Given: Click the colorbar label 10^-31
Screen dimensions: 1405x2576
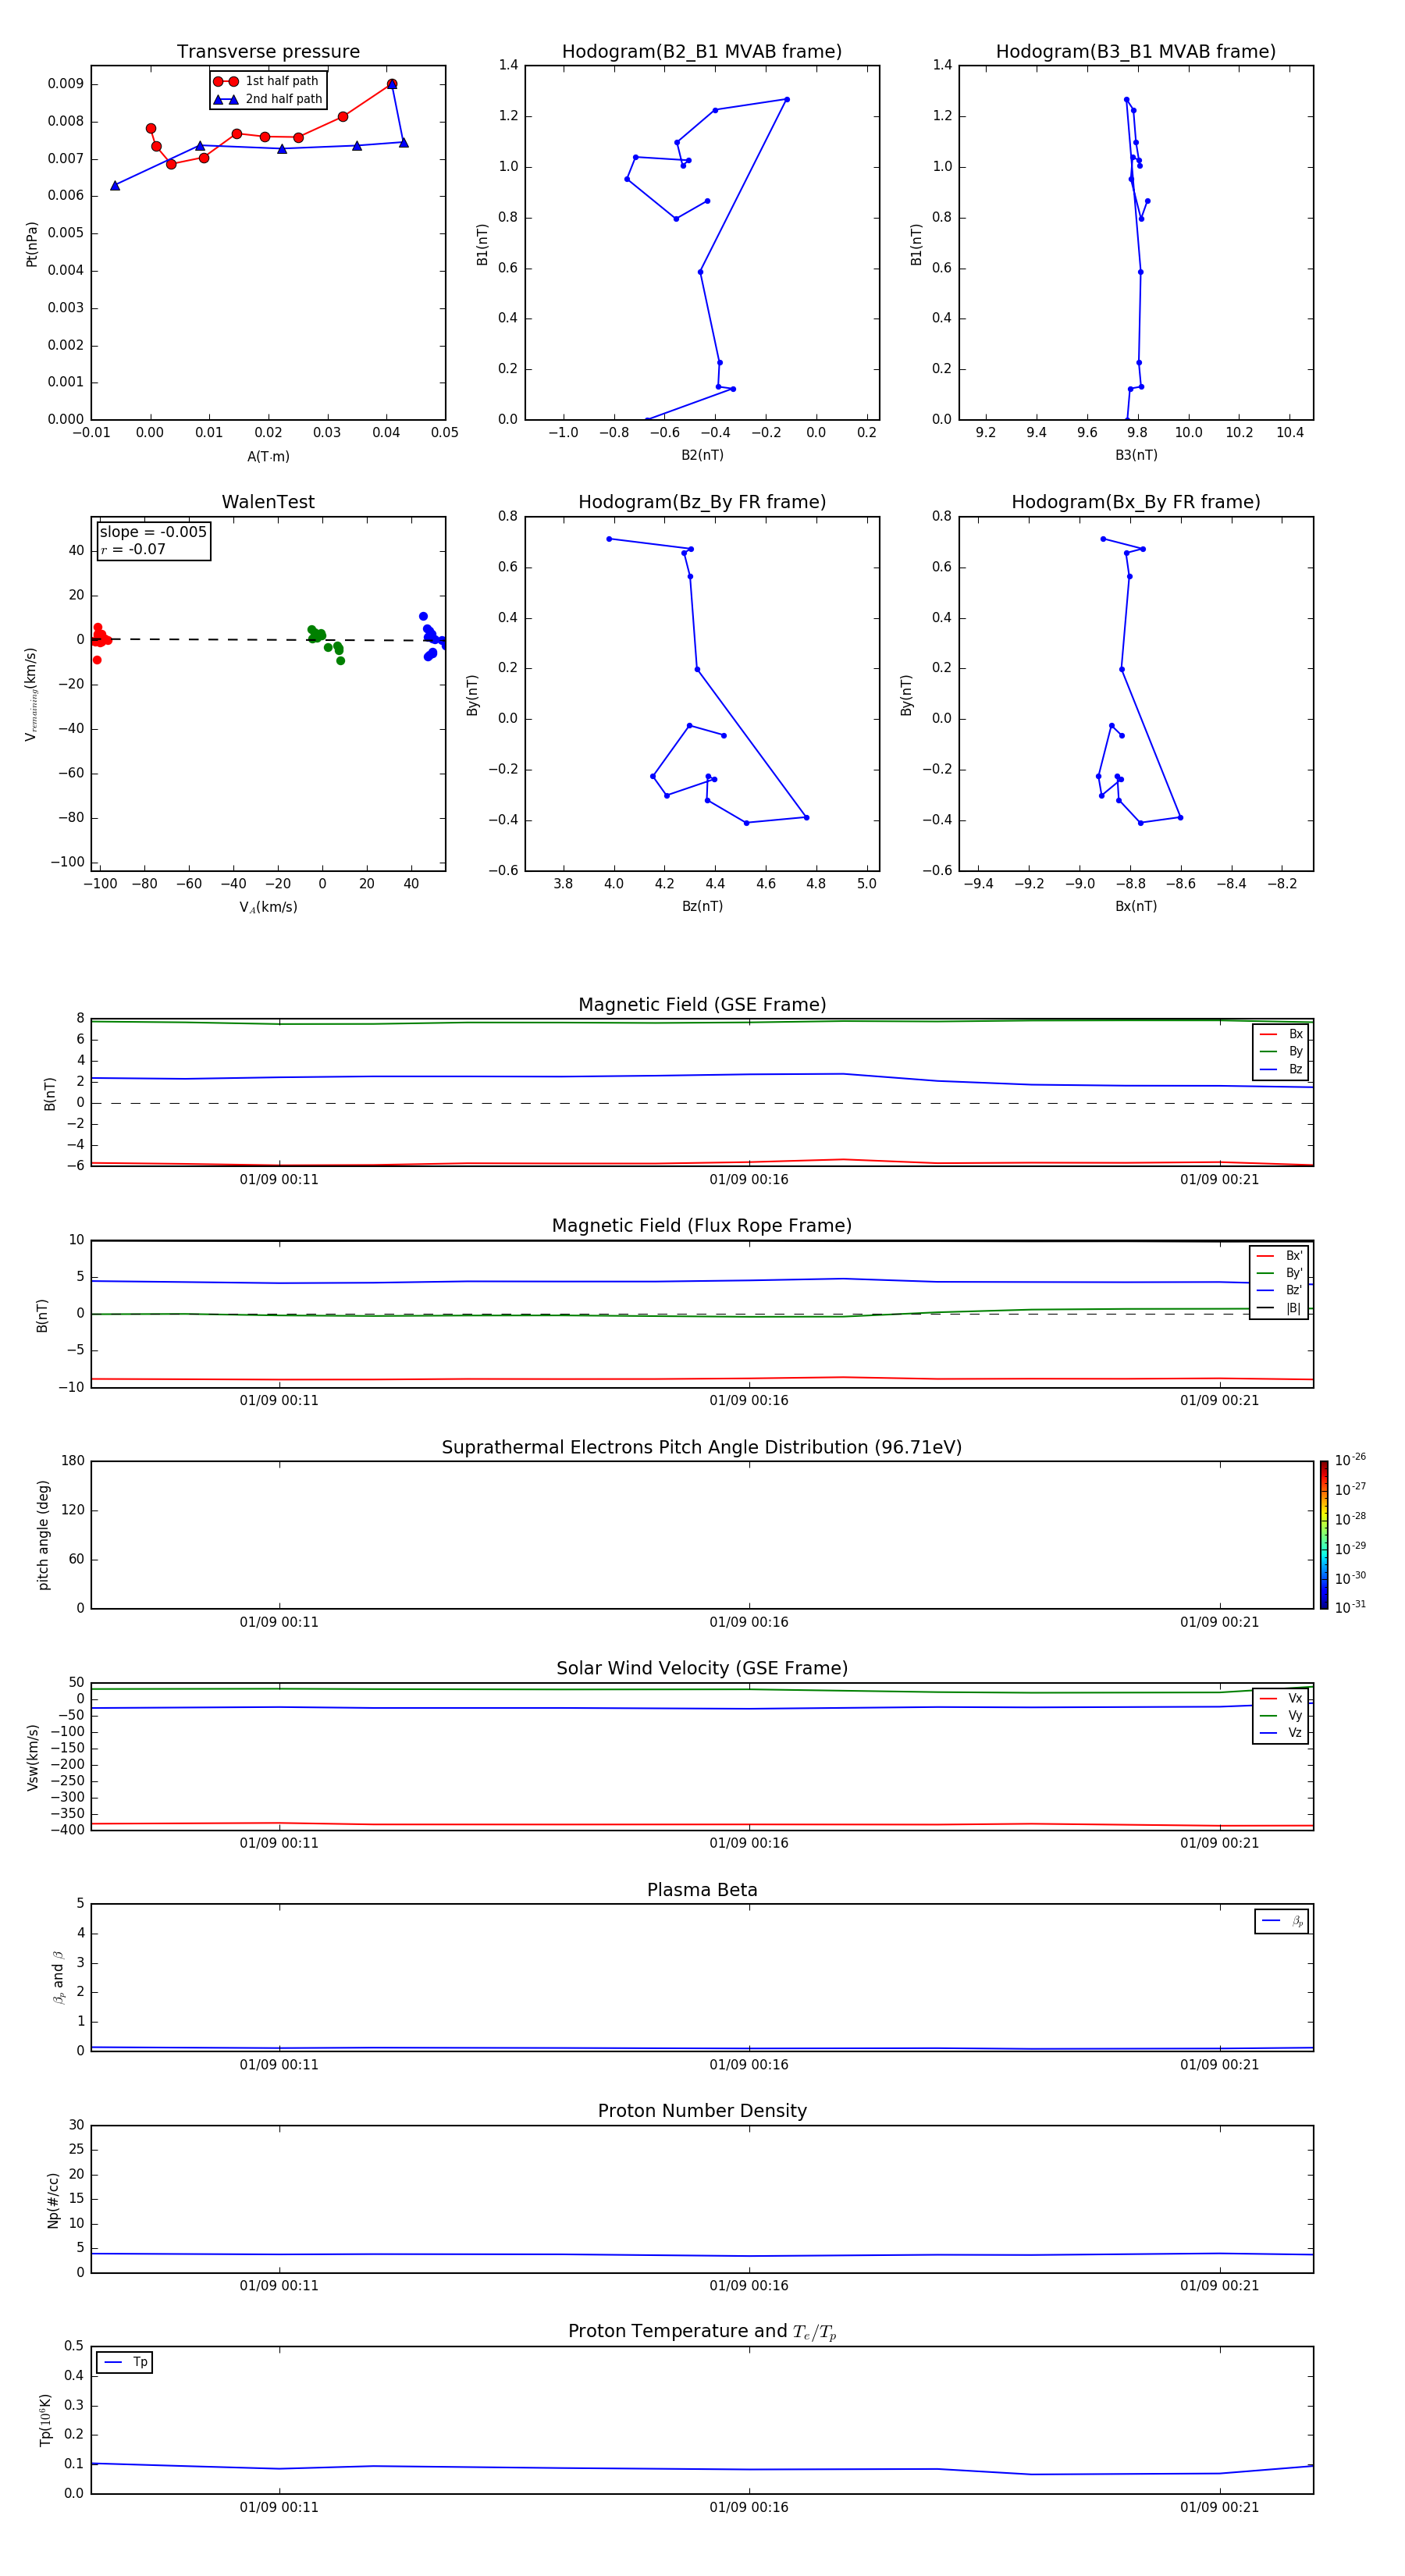Looking at the screenshot, I should (x=1350, y=1607).
